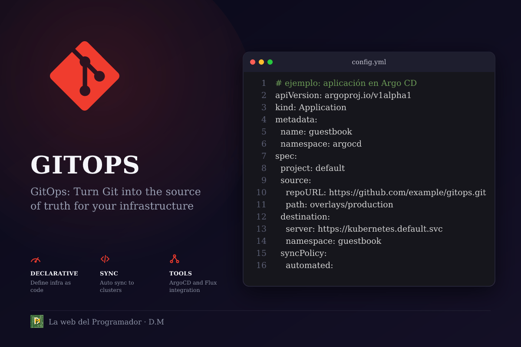This screenshot has height=347, width=521.
Task: Click the line 'path: overlays/production'
Action: [x=340, y=205]
